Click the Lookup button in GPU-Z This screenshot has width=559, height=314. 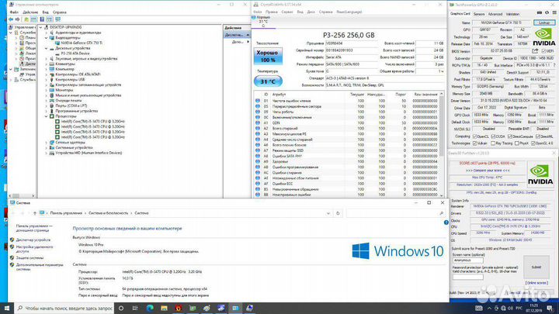tap(544, 22)
